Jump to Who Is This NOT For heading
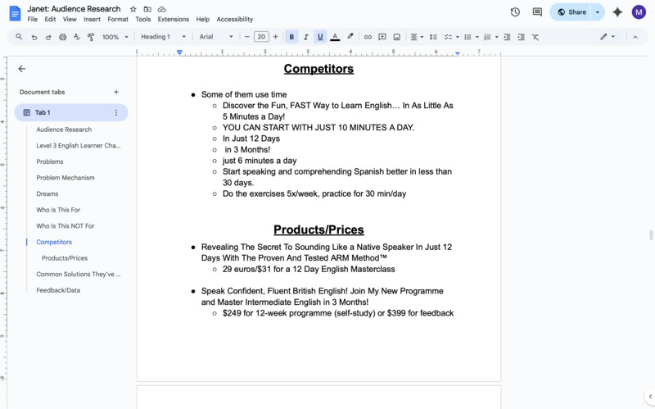The image size is (655, 409). [x=65, y=226]
